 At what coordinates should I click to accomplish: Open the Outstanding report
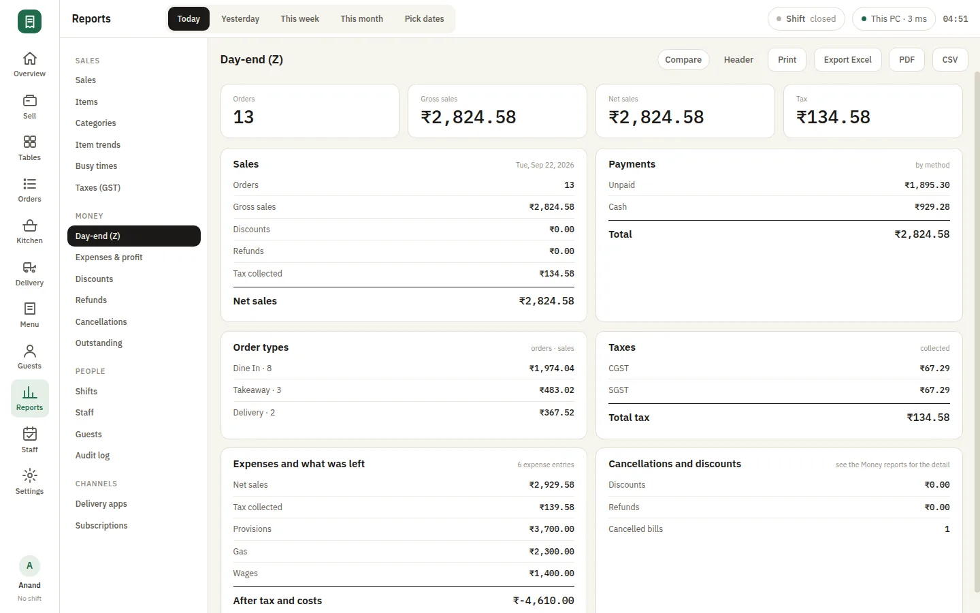click(134, 343)
